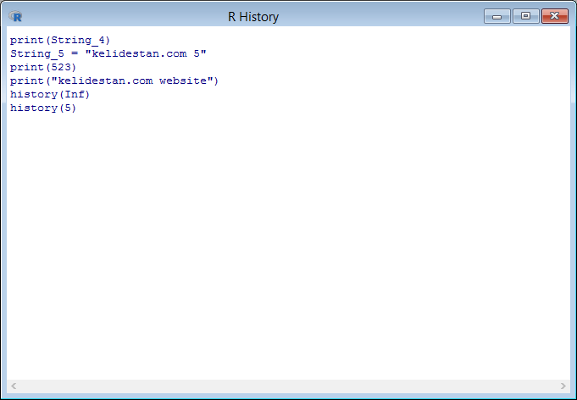Click empty area of history text pane

pyautogui.click(x=288, y=243)
